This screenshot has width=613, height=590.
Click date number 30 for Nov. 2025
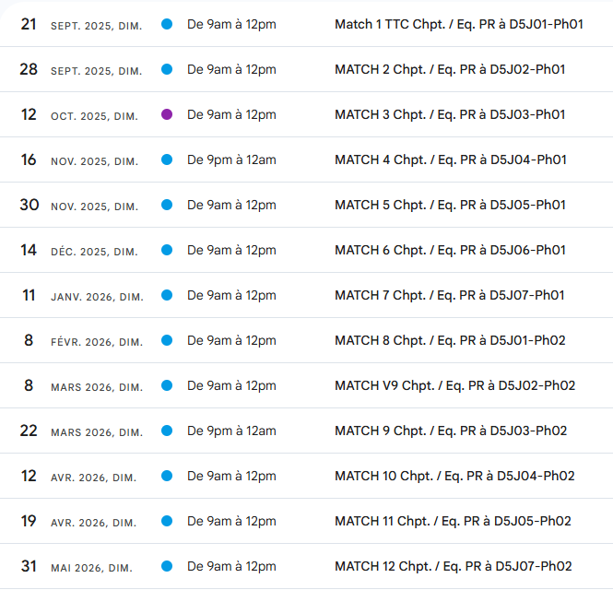click(x=29, y=205)
